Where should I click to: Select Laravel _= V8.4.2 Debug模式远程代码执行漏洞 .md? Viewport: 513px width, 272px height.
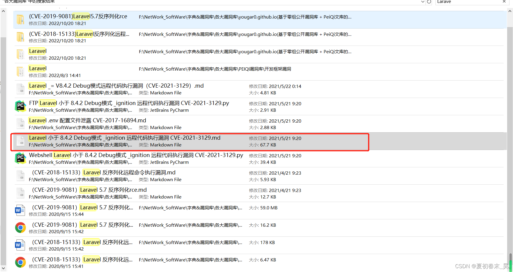pos(116,86)
